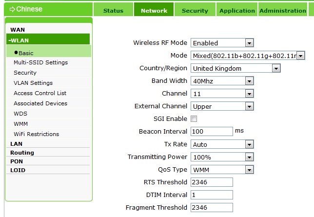Open Multi-SSID Settings page

40,62
